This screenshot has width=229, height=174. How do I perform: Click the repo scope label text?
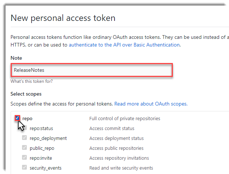(27, 119)
